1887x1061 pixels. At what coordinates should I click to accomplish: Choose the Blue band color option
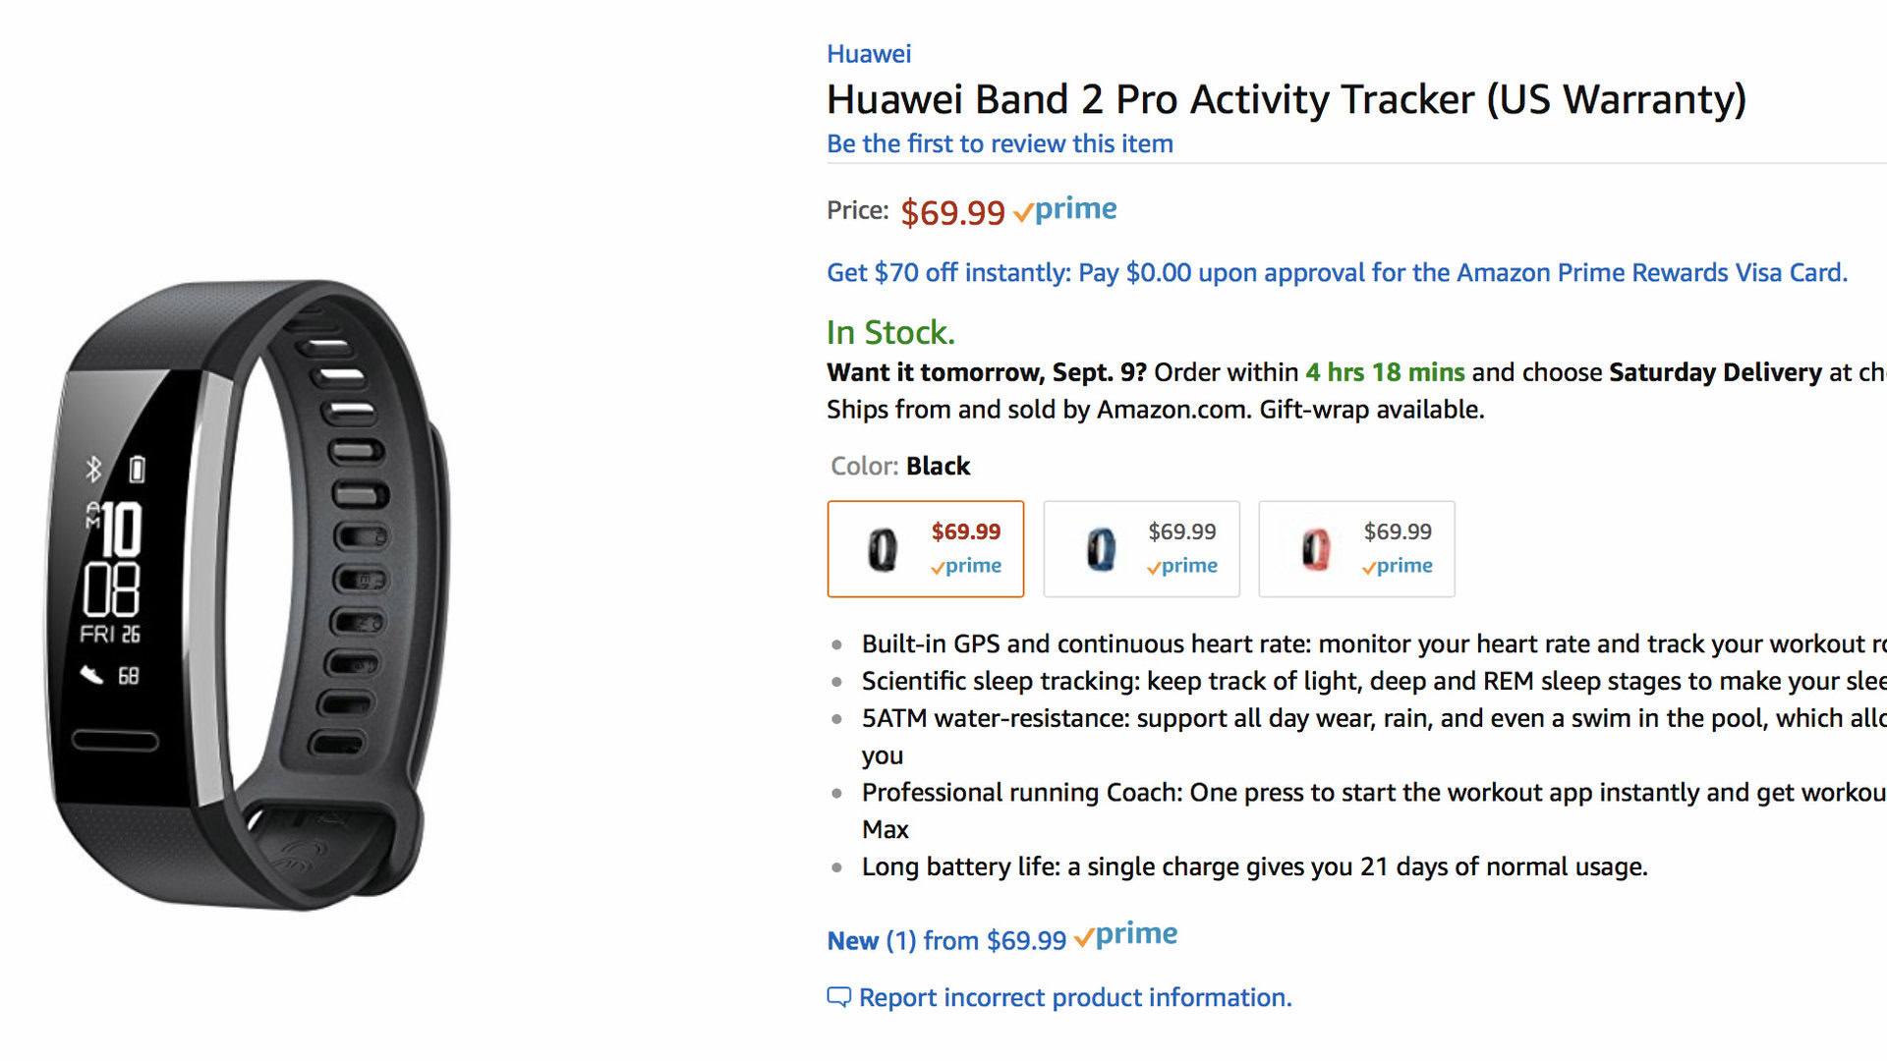pos(1141,549)
